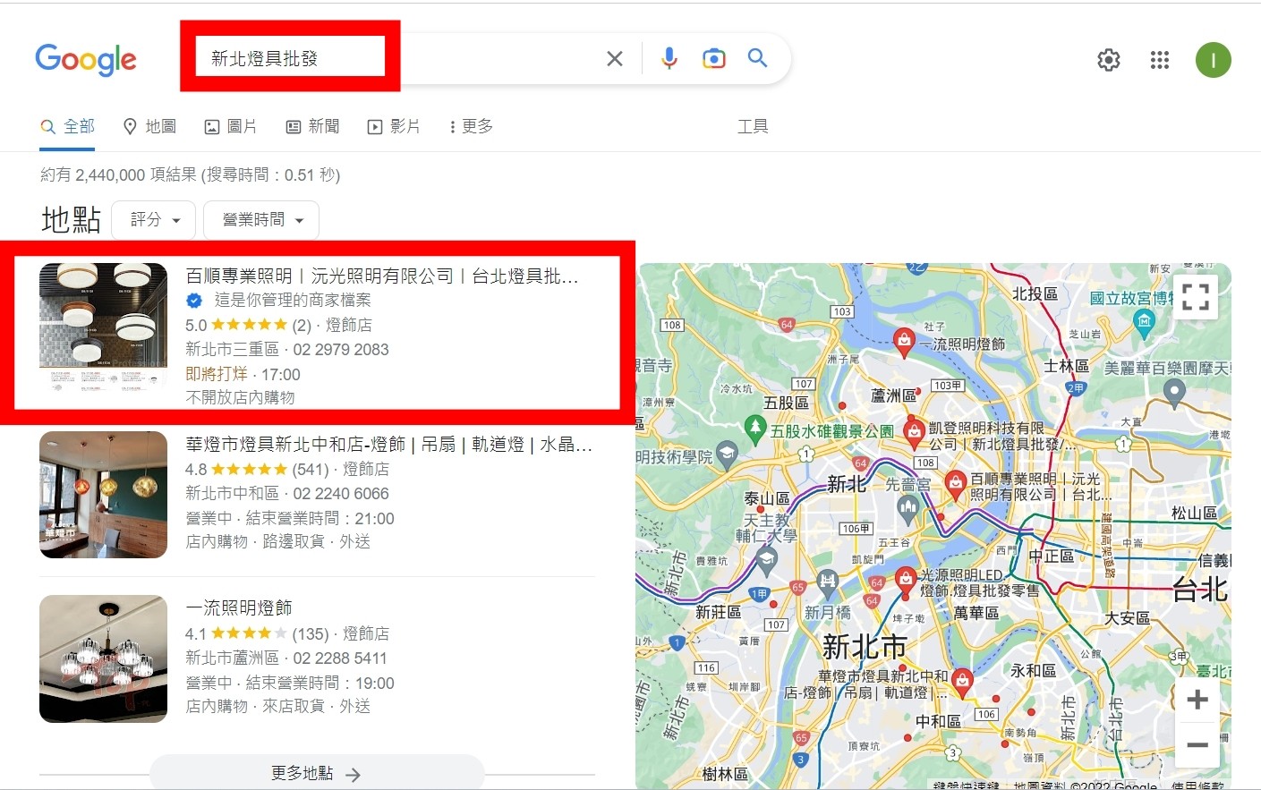Open the 百順專業照明 listing title
Image resolution: width=1261 pixels, height=790 pixels.
tap(382, 276)
